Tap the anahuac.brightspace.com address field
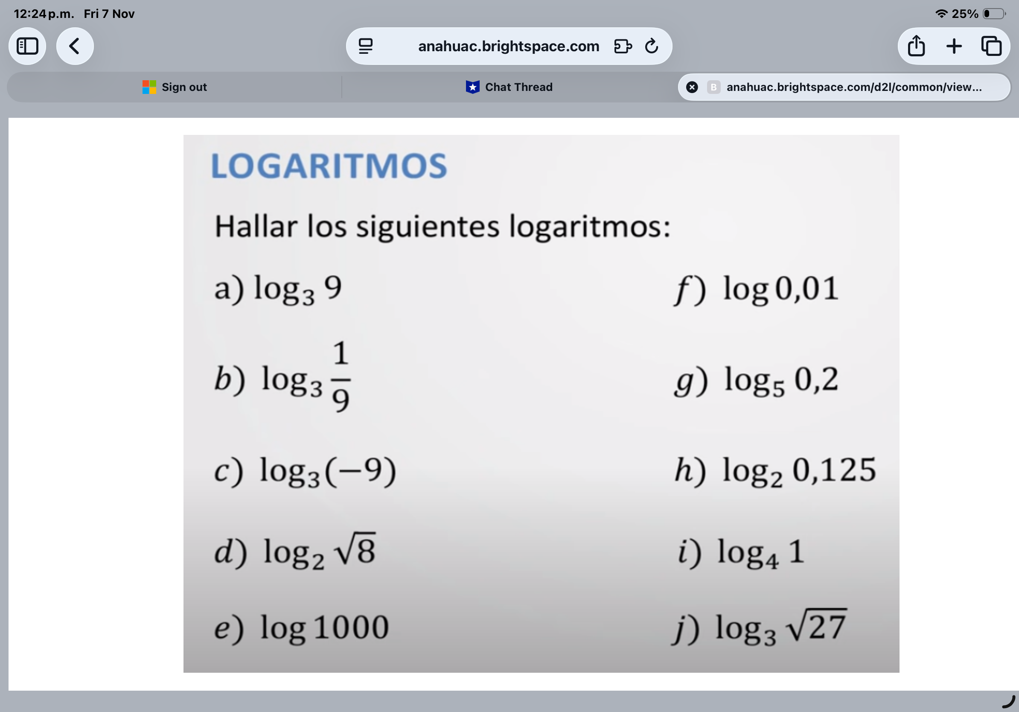 [508, 46]
